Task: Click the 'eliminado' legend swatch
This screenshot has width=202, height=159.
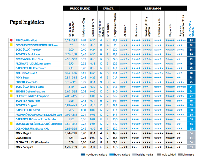Action: pyautogui.click(x=180, y=155)
